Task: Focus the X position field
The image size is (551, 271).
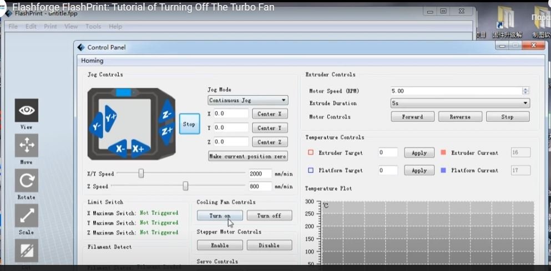Action: tap(231, 114)
